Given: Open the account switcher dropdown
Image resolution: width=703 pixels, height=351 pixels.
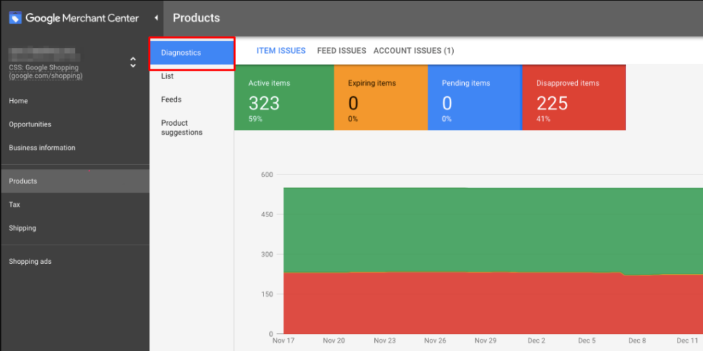Looking at the screenshot, I should coord(132,63).
